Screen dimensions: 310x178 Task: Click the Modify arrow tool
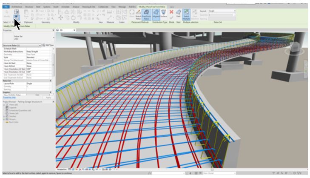tap(7, 14)
